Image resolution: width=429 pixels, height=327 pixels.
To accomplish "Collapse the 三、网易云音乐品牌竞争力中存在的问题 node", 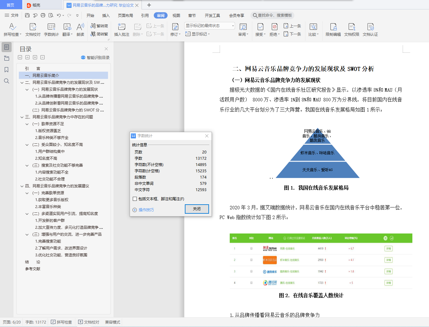I will [22, 117].
